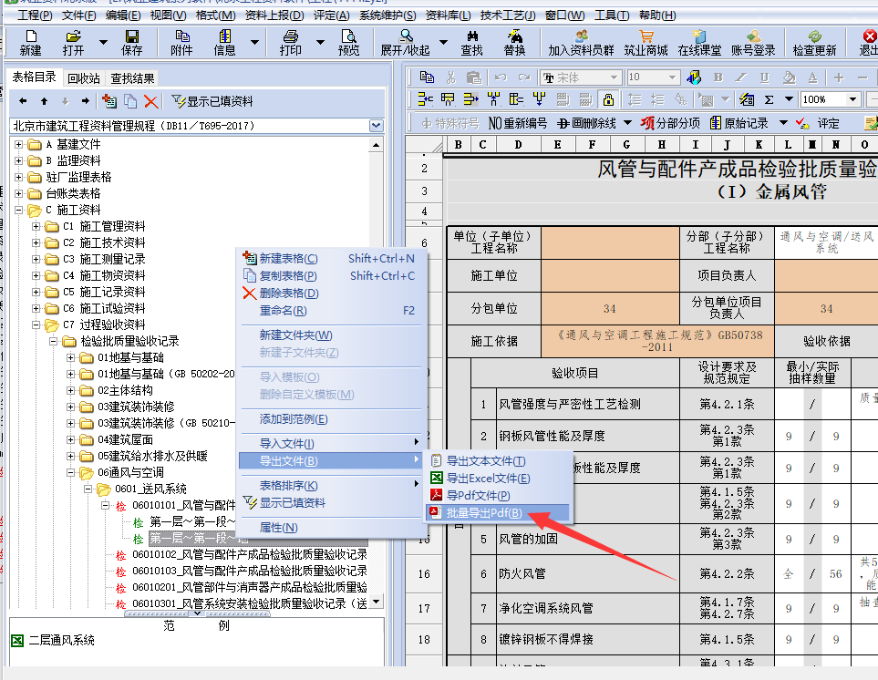This screenshot has height=680, width=878.
Task: Collapse the 06通风与空调 folder
Action: pyautogui.click(x=70, y=472)
